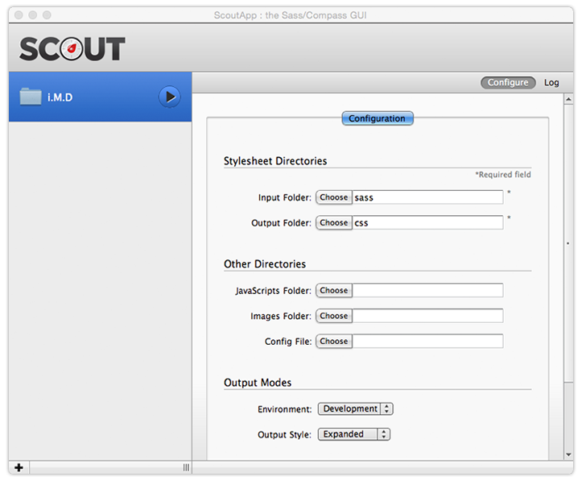
Task: Click the JavaScripts Folder label
Action: pos(273,291)
